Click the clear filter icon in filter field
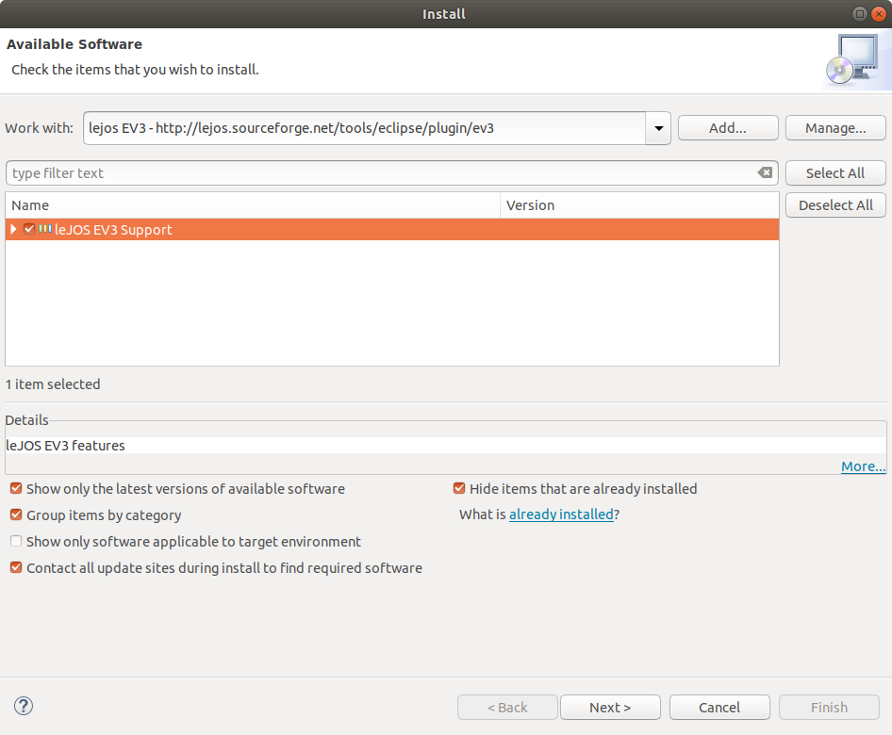The image size is (892, 735). [x=765, y=172]
